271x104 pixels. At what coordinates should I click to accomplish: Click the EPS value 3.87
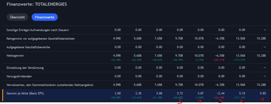[x=201, y=93]
